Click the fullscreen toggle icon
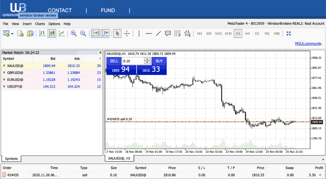 click(x=288, y=33)
